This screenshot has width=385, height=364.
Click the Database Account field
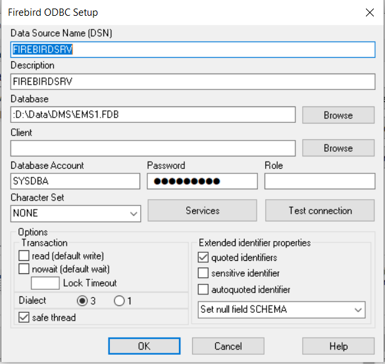(x=75, y=181)
